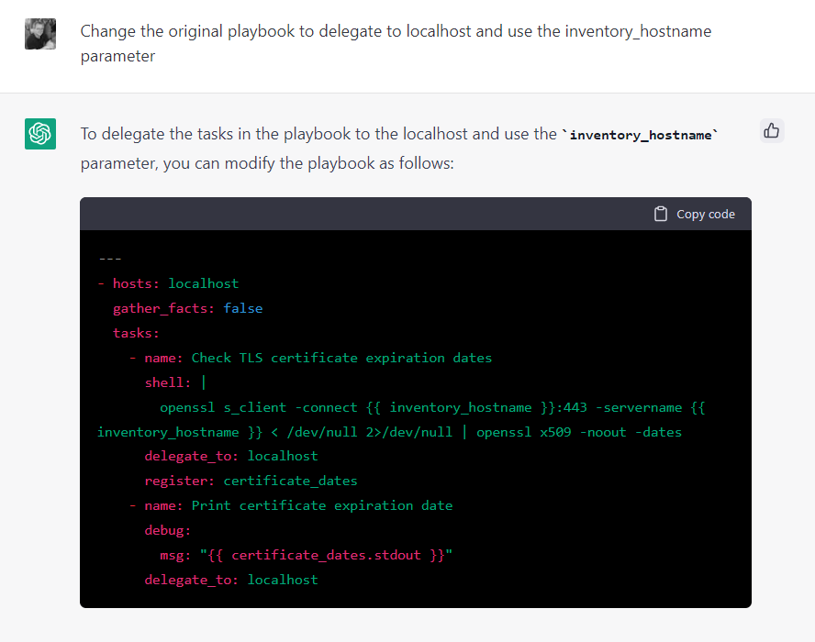Click the user profile avatar photo
Screen dimensions: 815x642
[x=40, y=34]
